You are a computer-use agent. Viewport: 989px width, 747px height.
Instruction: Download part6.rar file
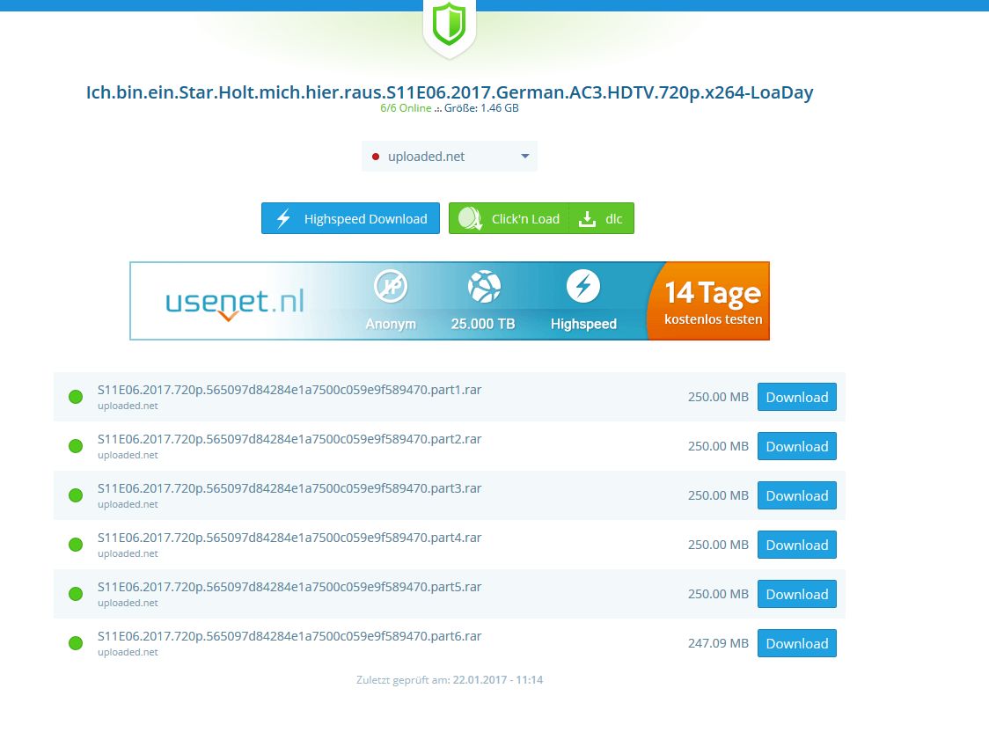pos(796,643)
